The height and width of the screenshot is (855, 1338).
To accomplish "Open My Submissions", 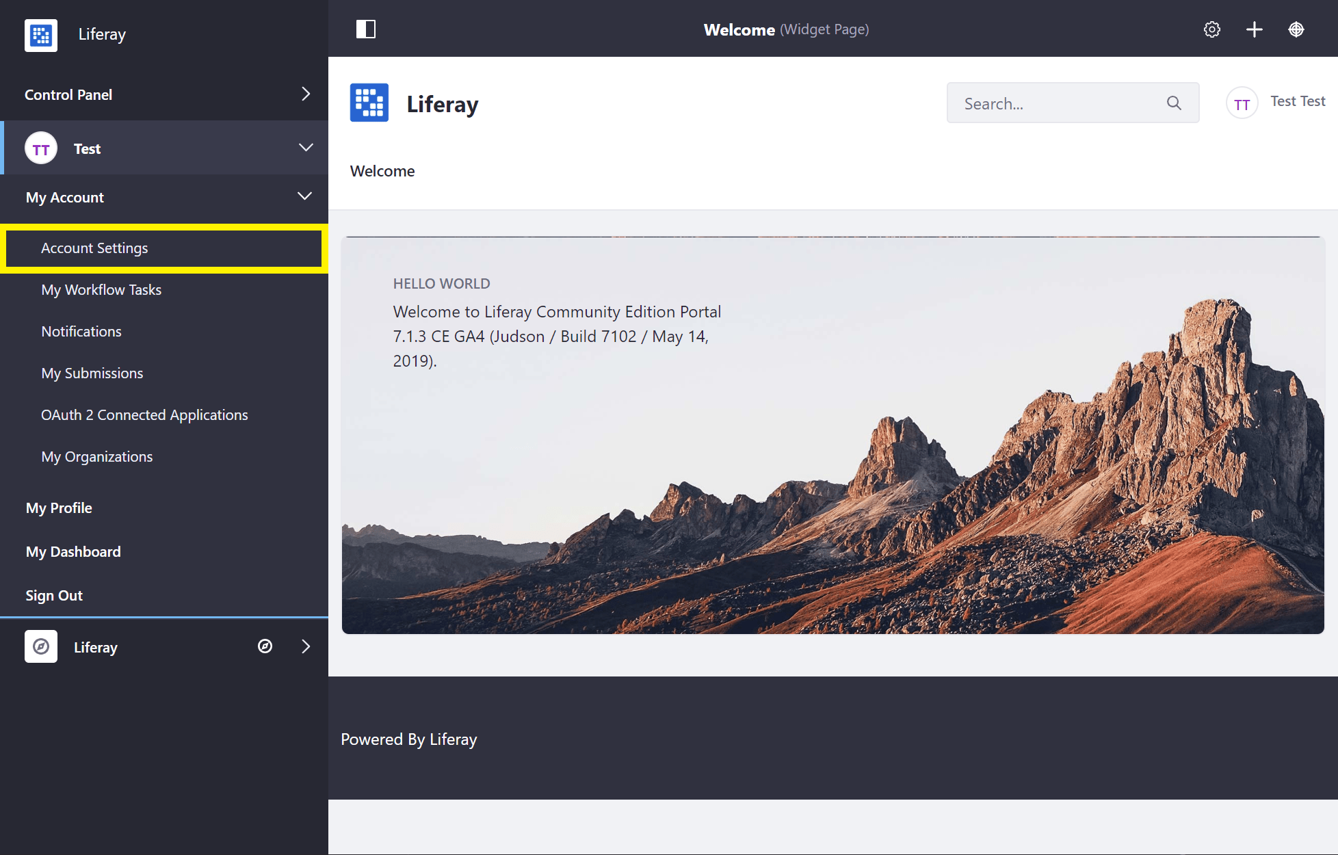I will [92, 373].
